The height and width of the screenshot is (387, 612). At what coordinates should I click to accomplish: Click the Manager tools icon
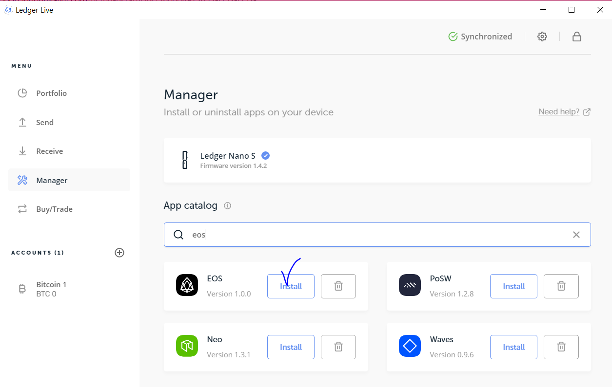pos(22,180)
